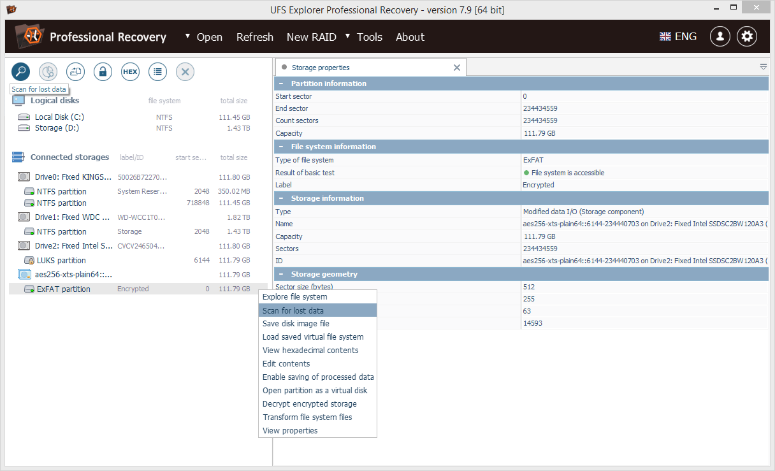Open the New RAID menu
Viewport: 775px width, 471px height.
[312, 37]
